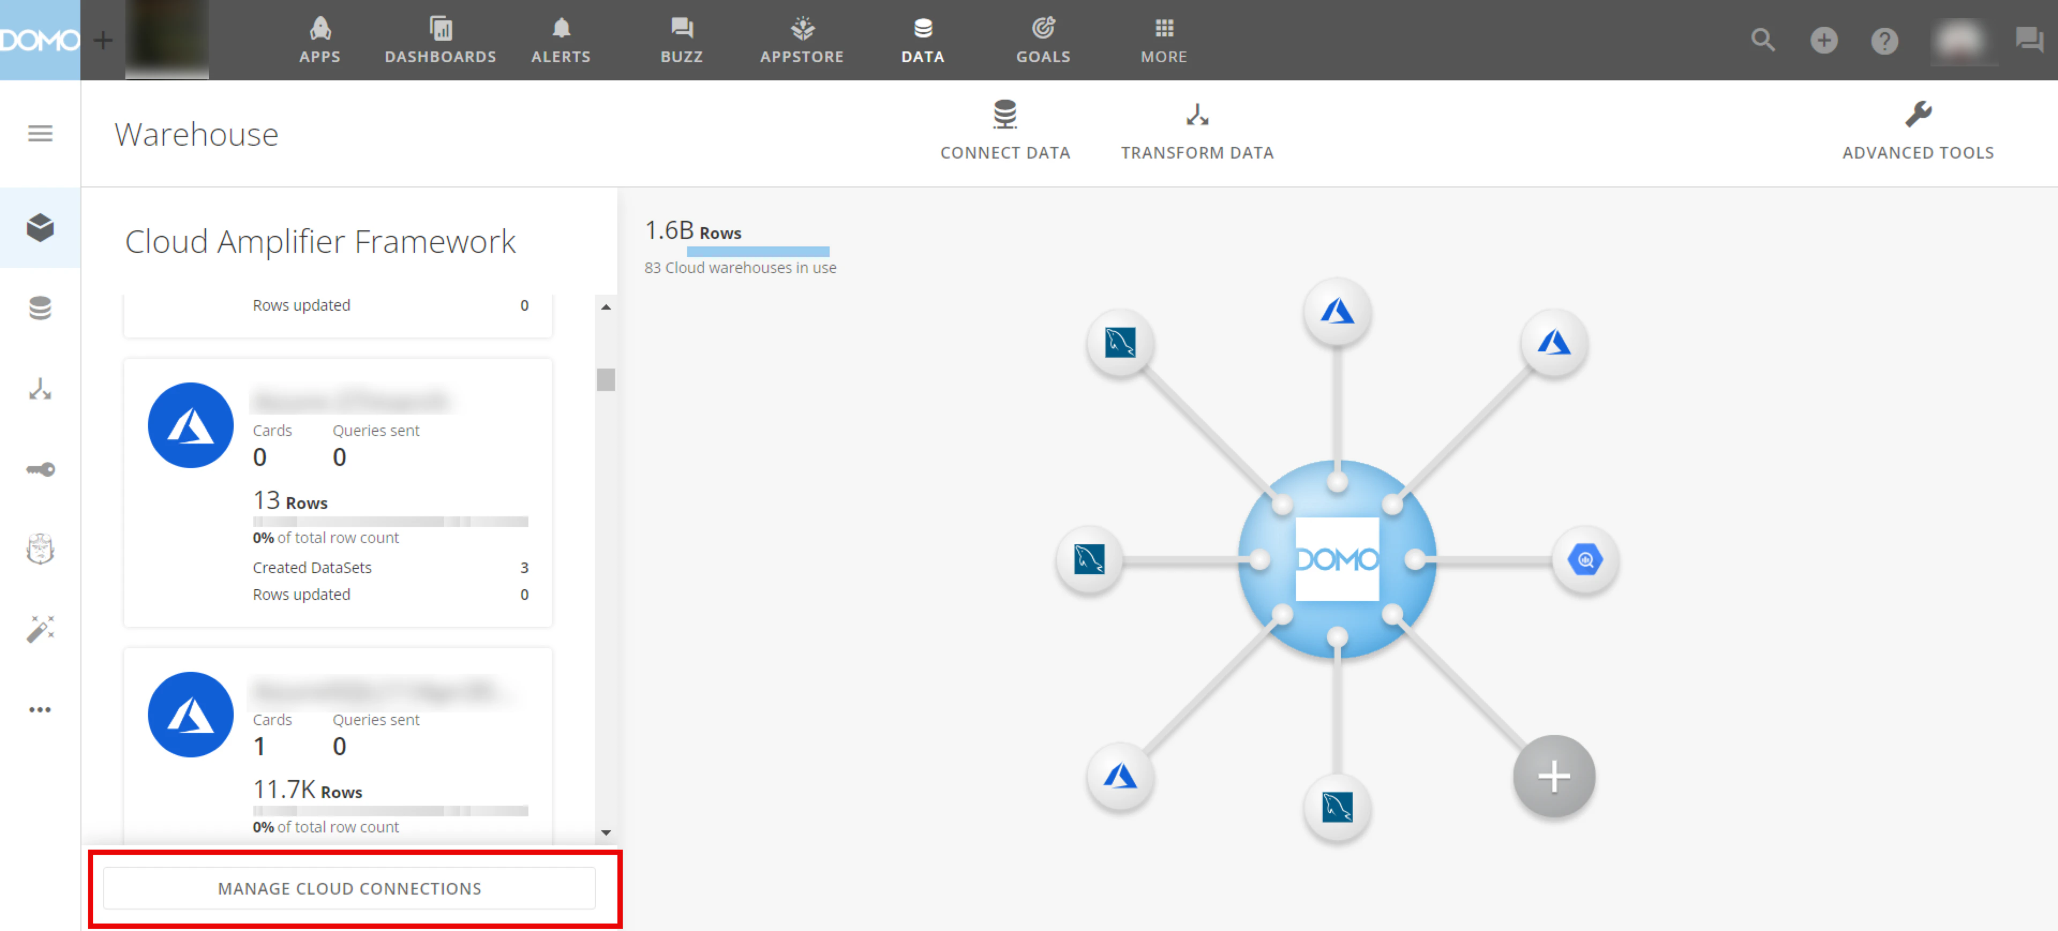Click the '1.6B Rows' total label

click(692, 231)
